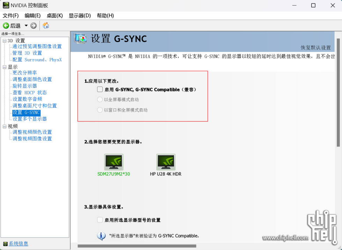Open the 显示器(D) menu
Screen dimensions: 342x250
(80, 16)
